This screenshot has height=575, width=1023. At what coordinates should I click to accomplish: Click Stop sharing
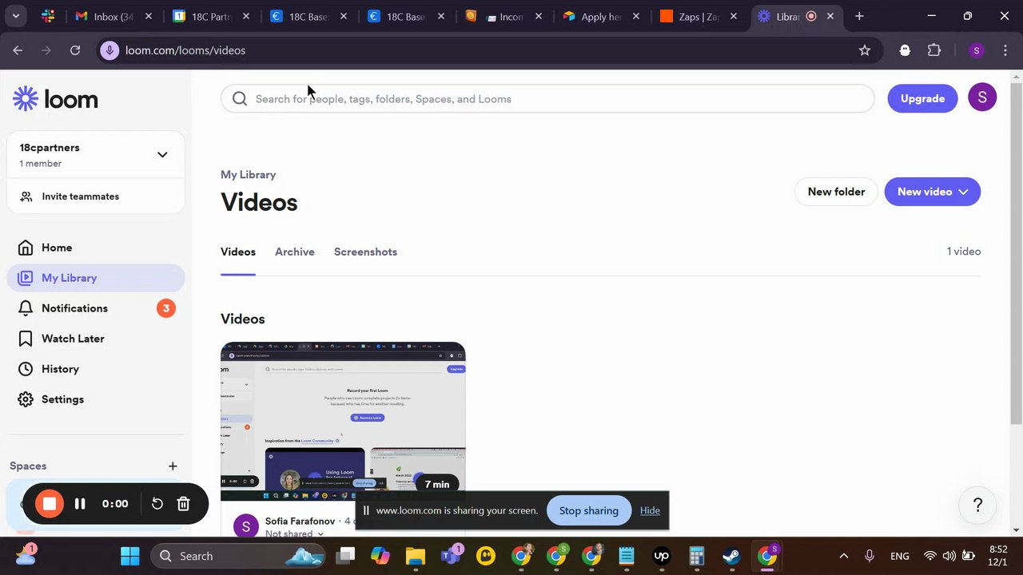click(589, 510)
